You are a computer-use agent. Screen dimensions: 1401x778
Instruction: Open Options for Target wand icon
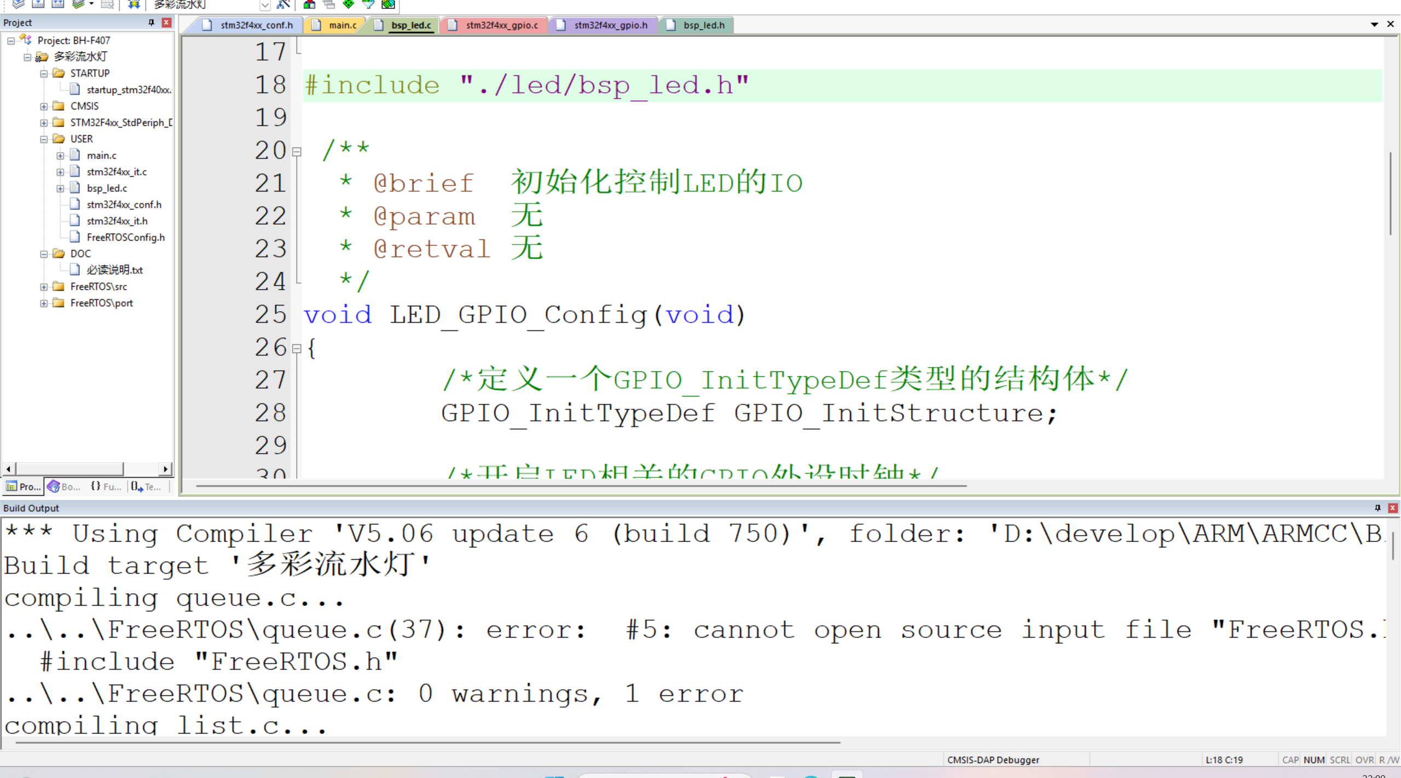pyautogui.click(x=283, y=4)
